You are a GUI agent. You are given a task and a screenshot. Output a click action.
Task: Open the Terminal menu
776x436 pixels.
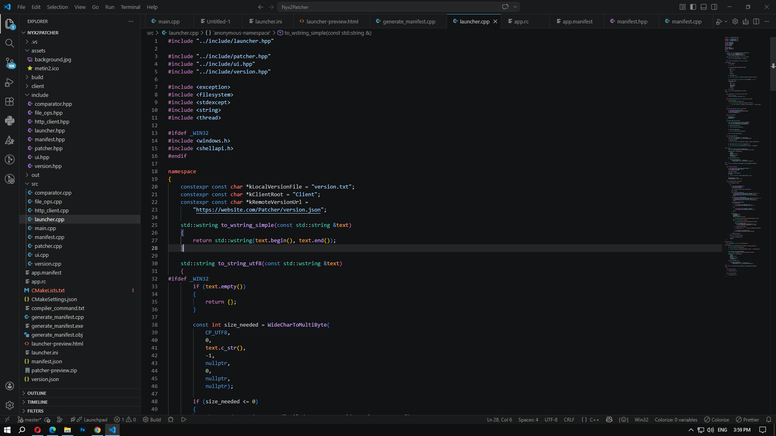point(130,7)
